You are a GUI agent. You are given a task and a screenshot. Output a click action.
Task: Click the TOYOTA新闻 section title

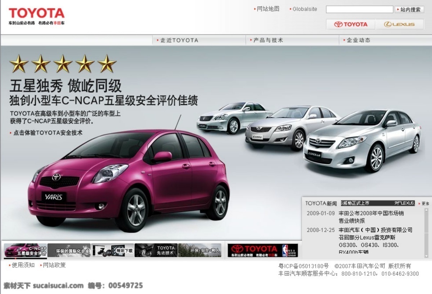[321, 204]
